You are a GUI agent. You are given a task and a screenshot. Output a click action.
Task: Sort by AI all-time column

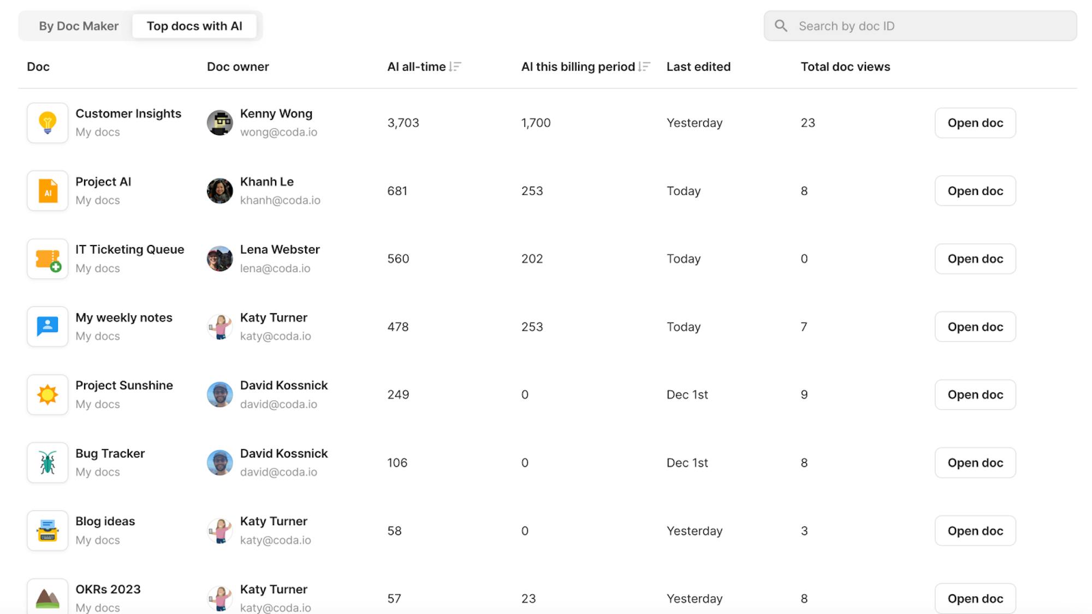[455, 67]
